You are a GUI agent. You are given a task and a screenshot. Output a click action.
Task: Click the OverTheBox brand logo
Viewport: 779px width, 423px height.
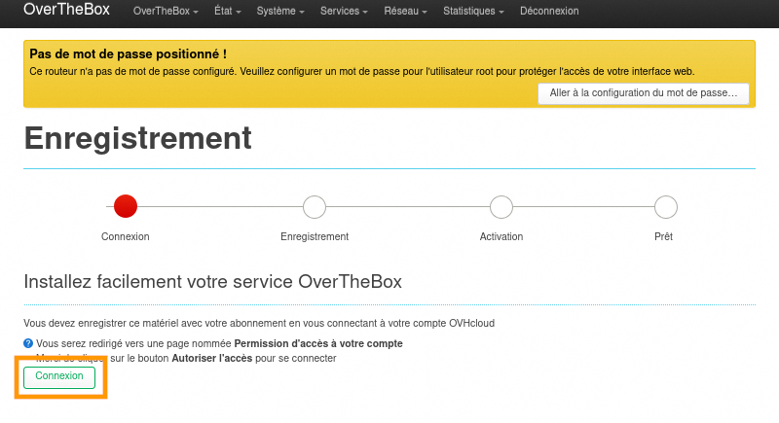67,11
